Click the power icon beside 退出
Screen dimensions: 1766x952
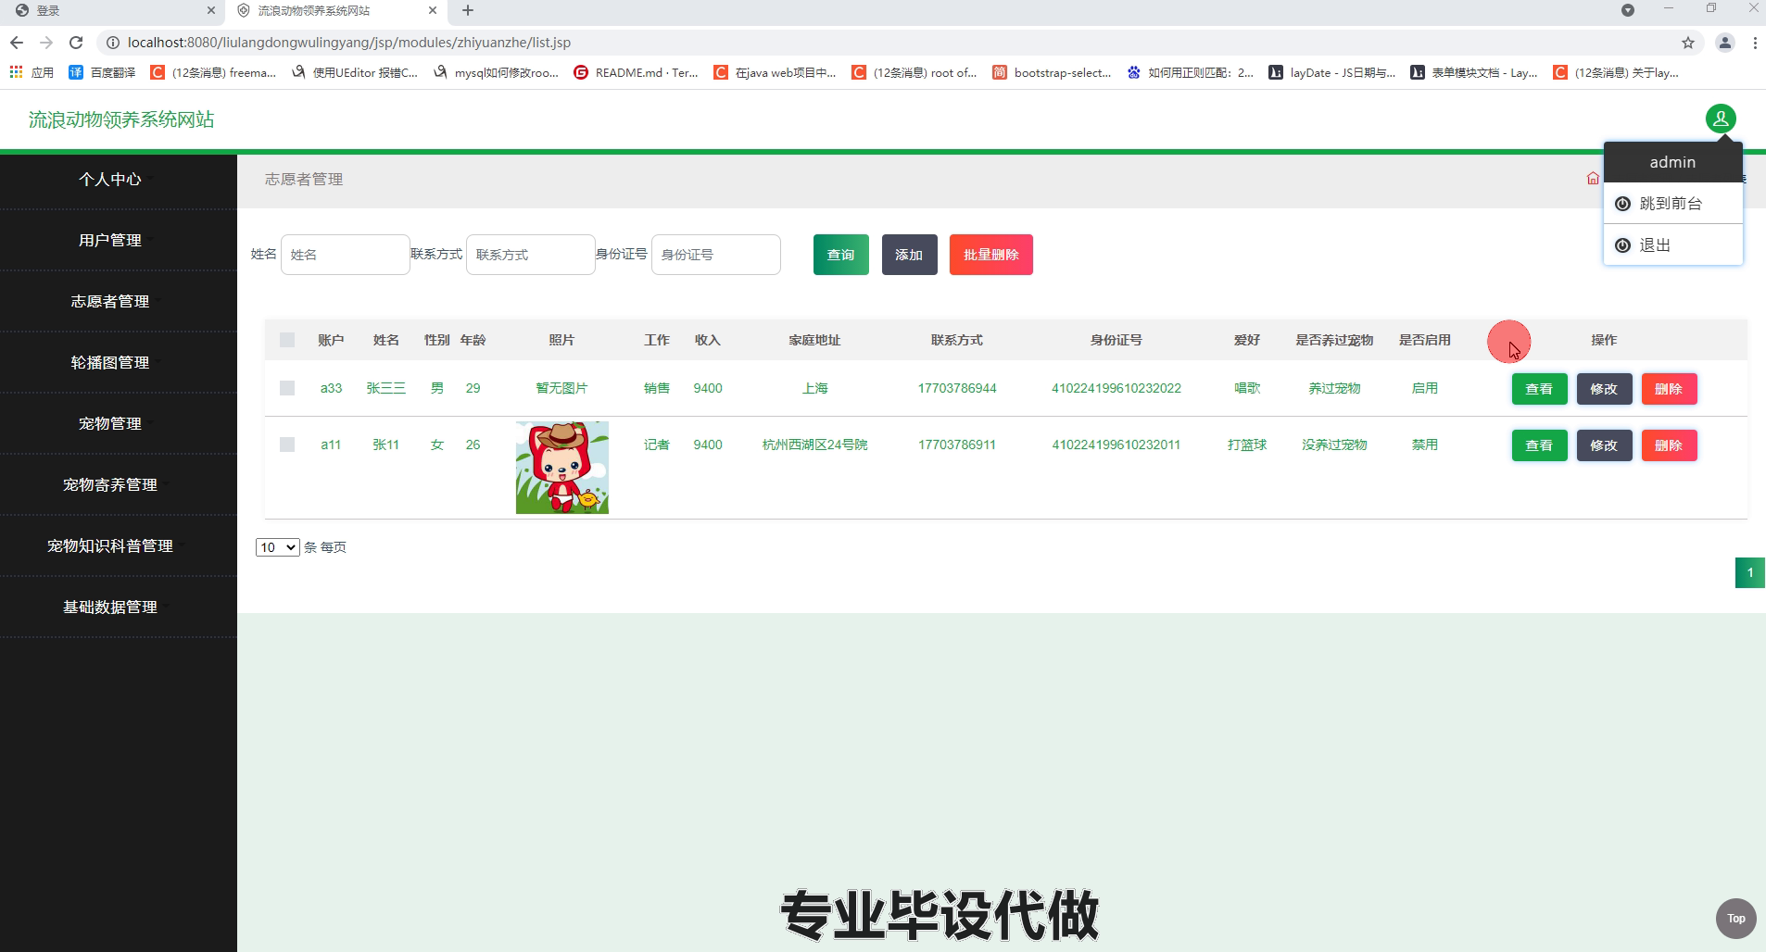click(1622, 245)
